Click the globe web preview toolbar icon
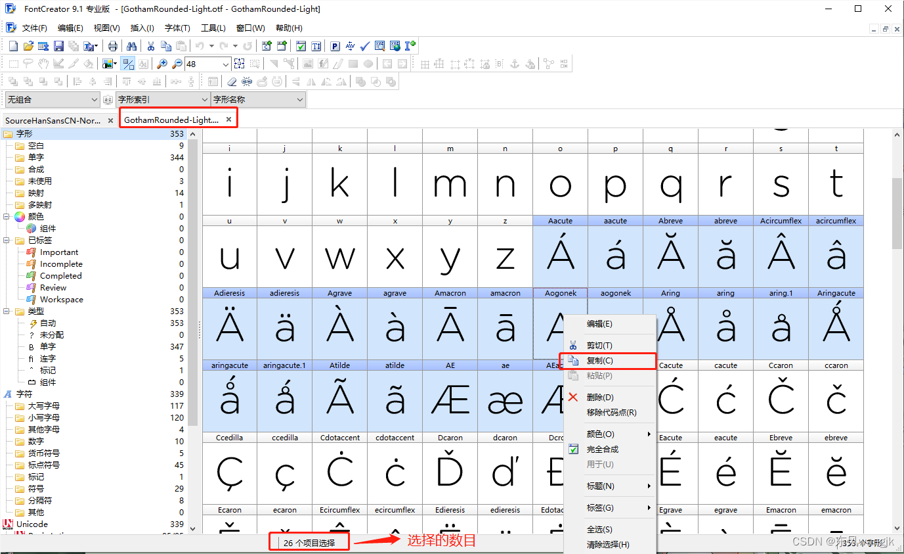This screenshot has width=904, height=554. click(395, 45)
